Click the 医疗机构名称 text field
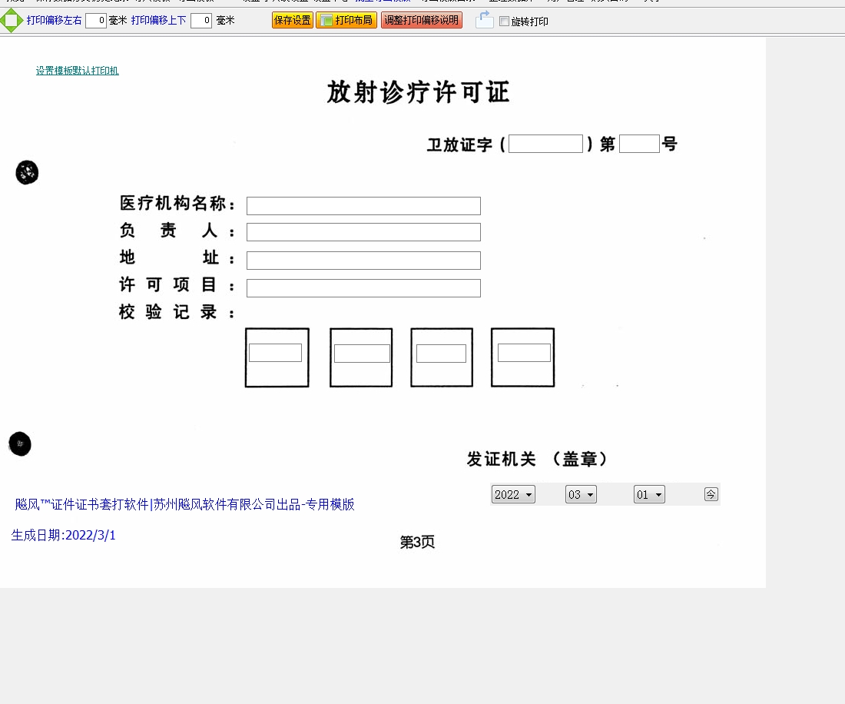Image resolution: width=845 pixels, height=704 pixels. tap(363, 206)
